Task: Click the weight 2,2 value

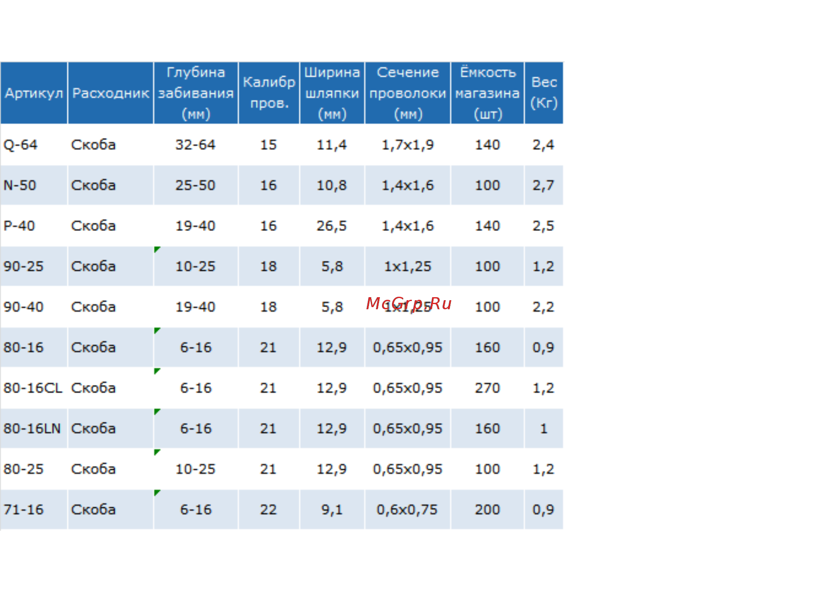Action: (x=543, y=307)
